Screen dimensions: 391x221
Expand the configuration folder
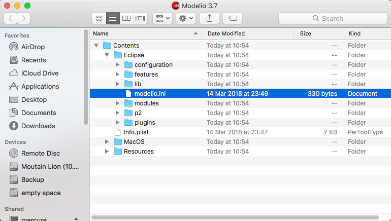click(117, 65)
